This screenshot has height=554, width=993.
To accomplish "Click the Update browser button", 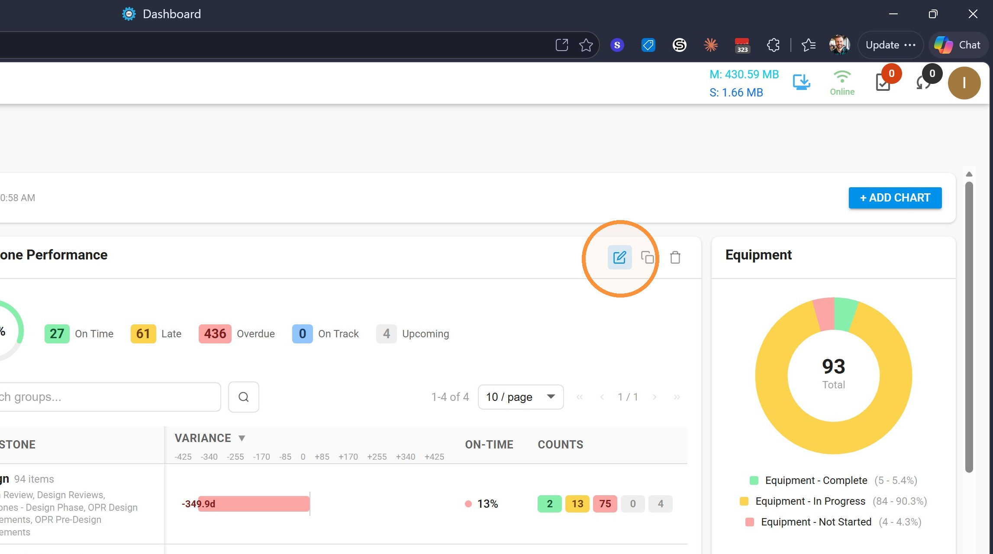I will tap(890, 45).
